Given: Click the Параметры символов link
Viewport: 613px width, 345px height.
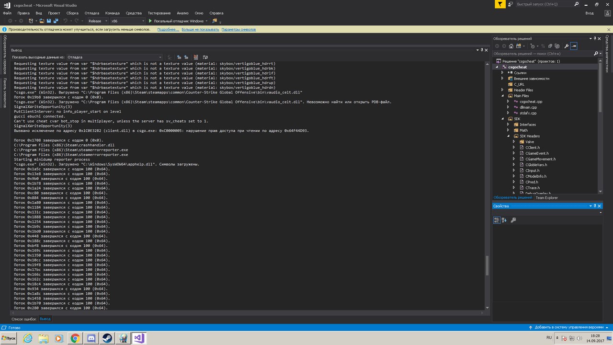Looking at the screenshot, I should (x=238, y=29).
